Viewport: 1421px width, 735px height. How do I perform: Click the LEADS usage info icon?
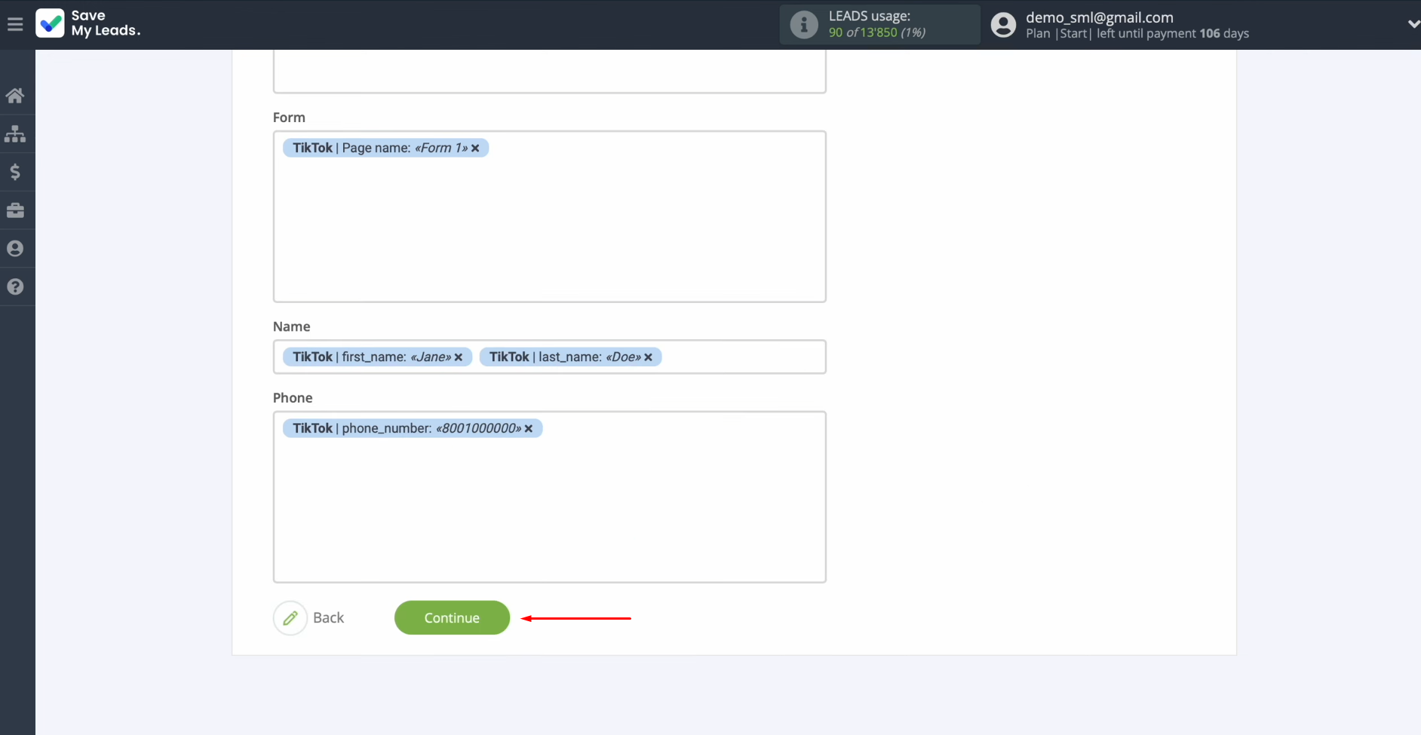coord(804,25)
